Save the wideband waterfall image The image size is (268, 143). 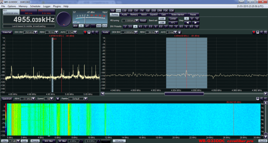pos(258,99)
